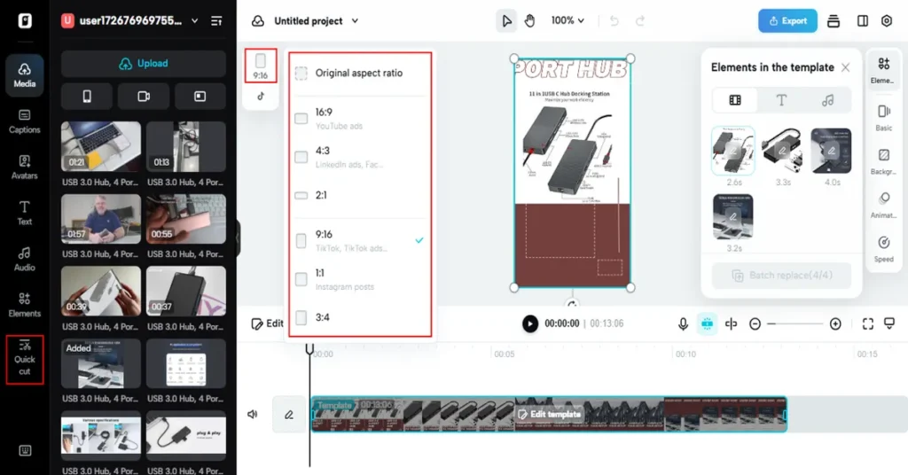Screen dimensions: 908x475
Task: Close the Elements in the template panel
Action: coord(845,67)
